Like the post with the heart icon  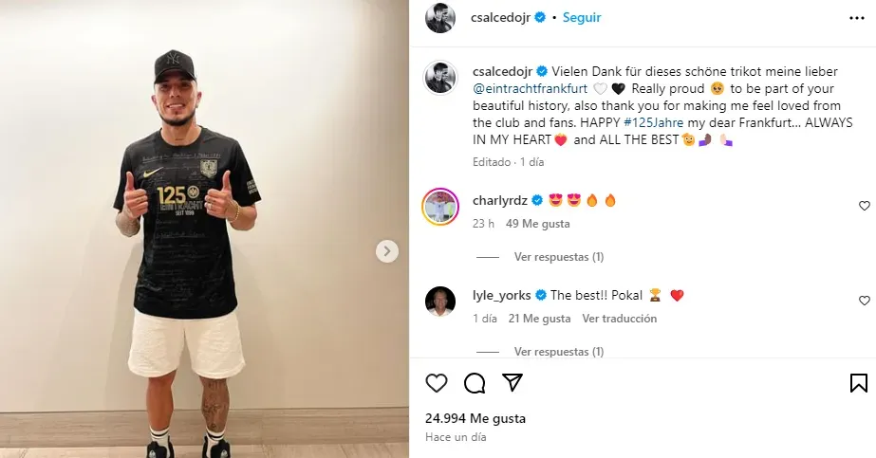[x=437, y=383]
